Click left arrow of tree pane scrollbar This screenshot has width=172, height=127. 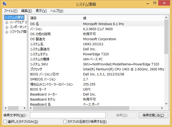[x=6, y=108]
